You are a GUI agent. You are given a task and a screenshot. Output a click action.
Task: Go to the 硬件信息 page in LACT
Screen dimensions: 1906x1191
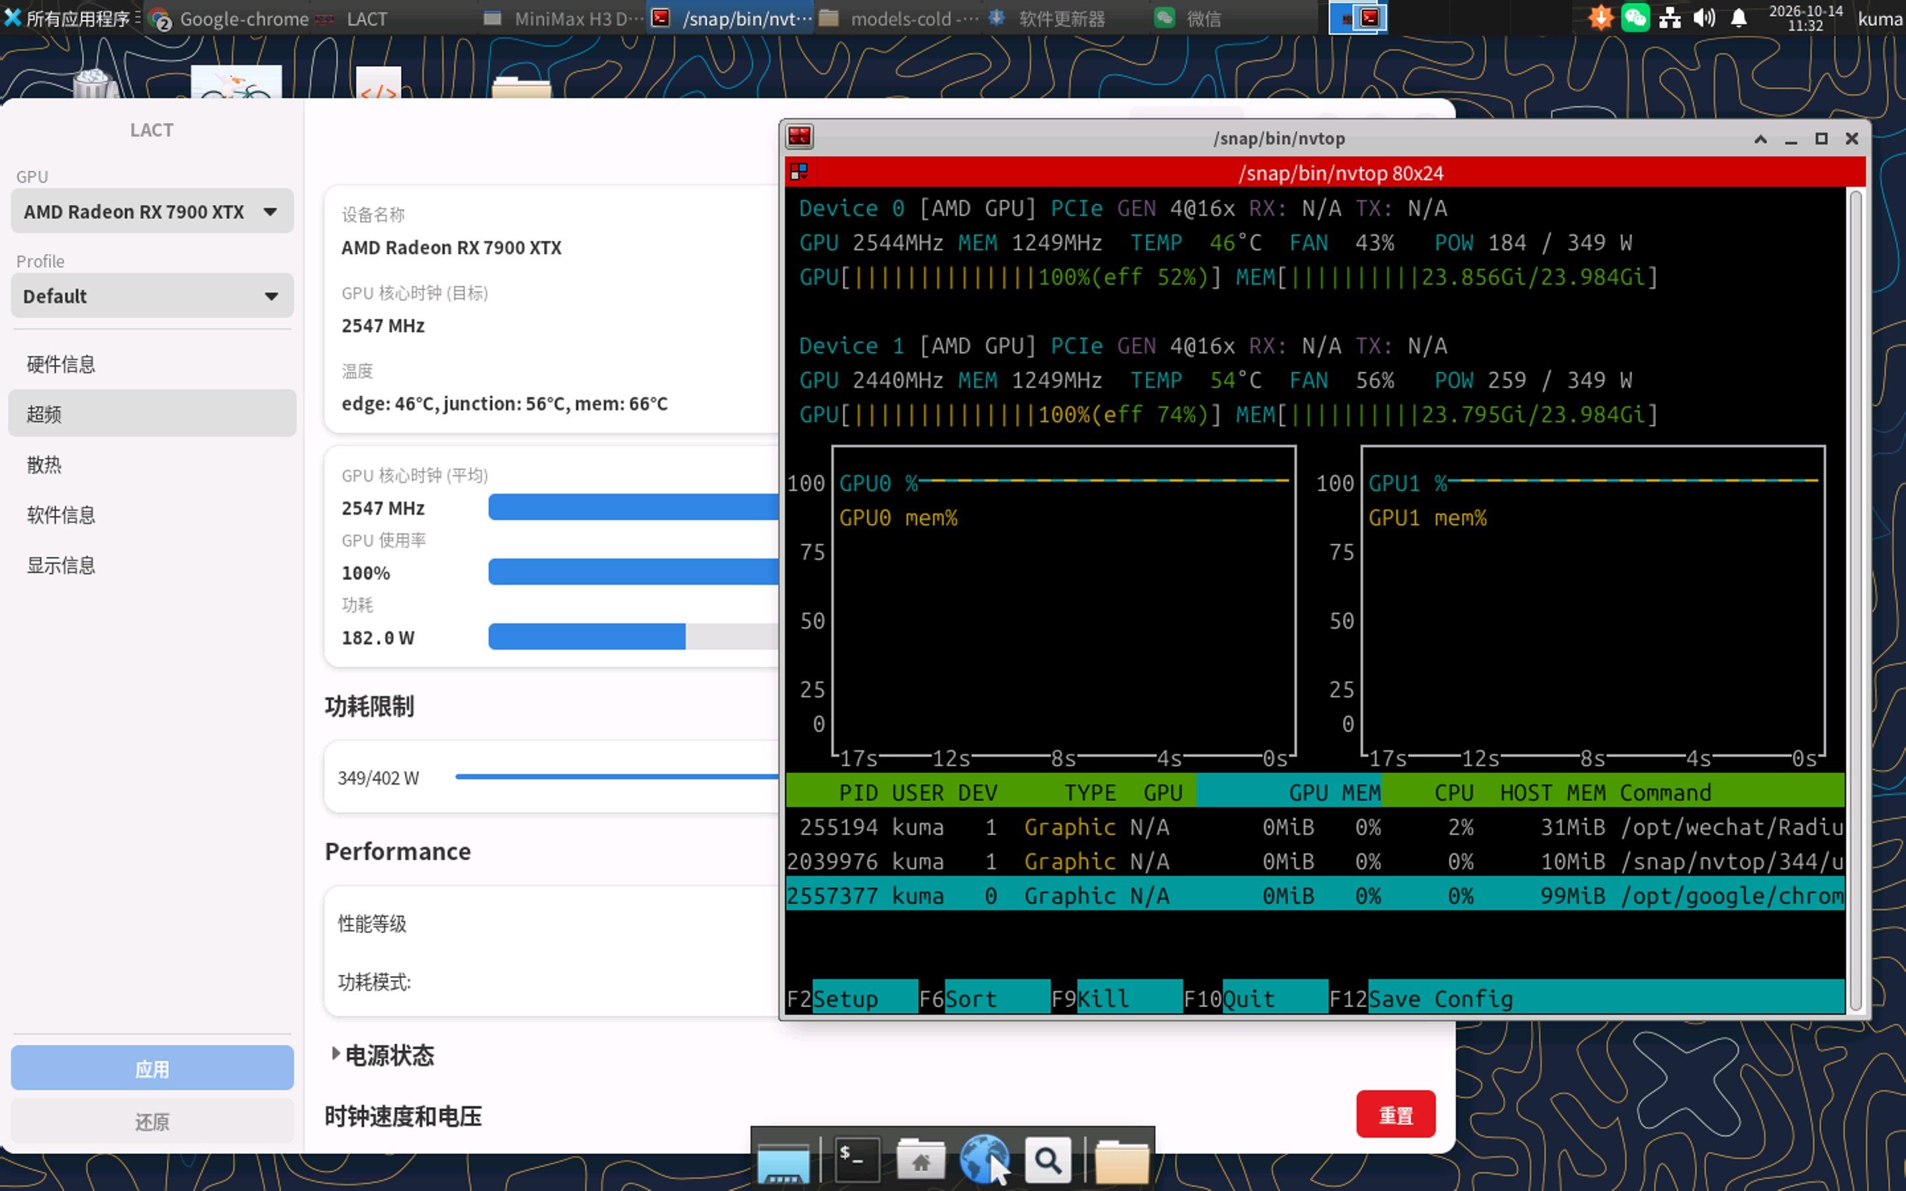point(152,364)
